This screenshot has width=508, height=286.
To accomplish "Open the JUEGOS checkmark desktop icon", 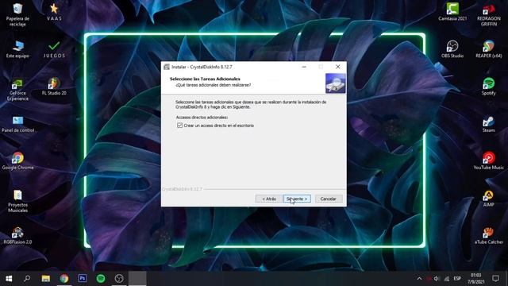I will (x=54, y=49).
